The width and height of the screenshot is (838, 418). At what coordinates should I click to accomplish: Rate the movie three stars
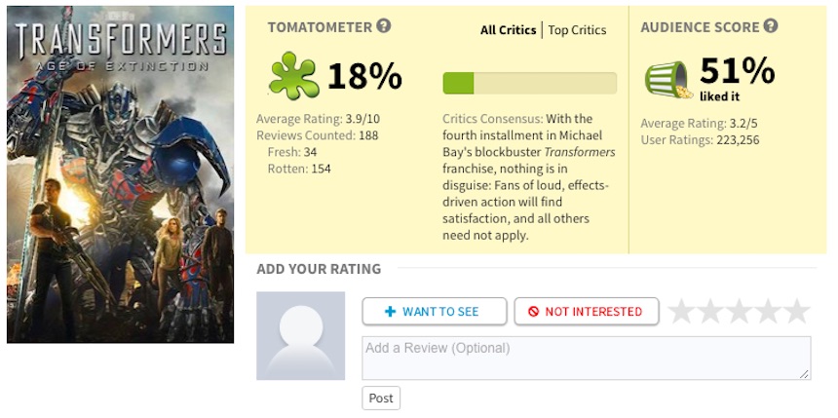740,311
